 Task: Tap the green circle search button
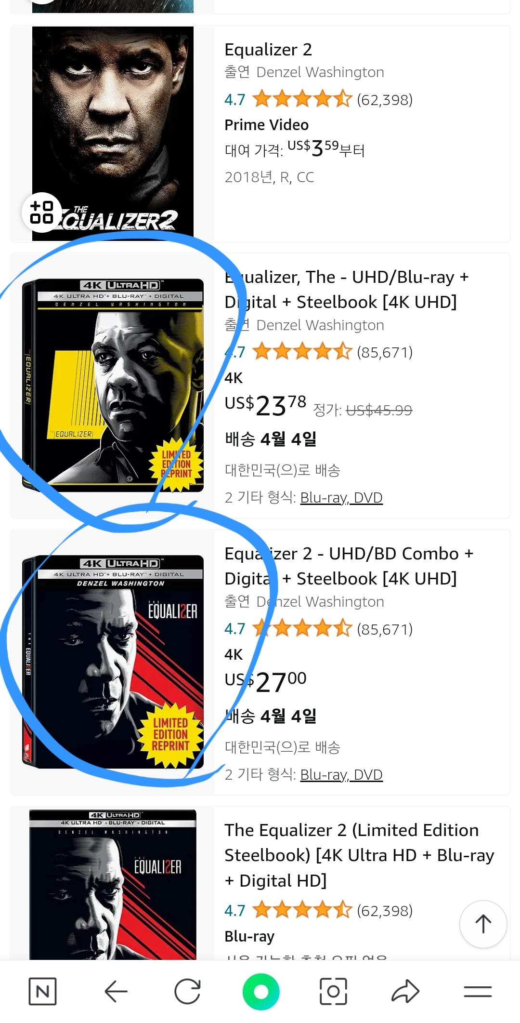click(x=261, y=991)
